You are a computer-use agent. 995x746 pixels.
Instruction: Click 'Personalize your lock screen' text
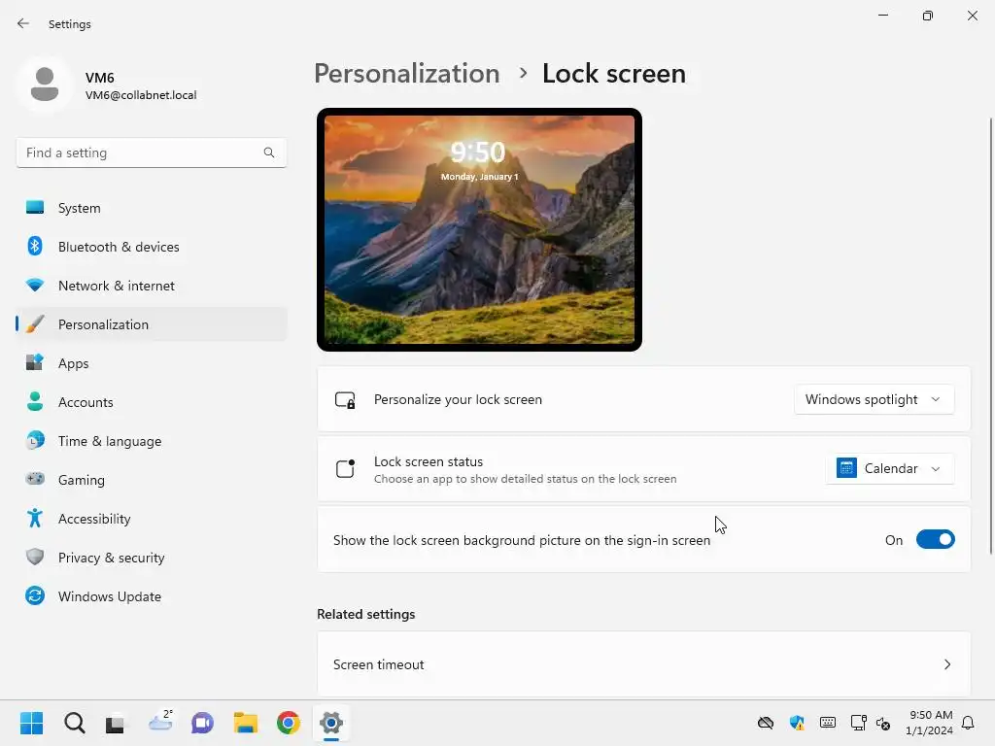pyautogui.click(x=458, y=399)
